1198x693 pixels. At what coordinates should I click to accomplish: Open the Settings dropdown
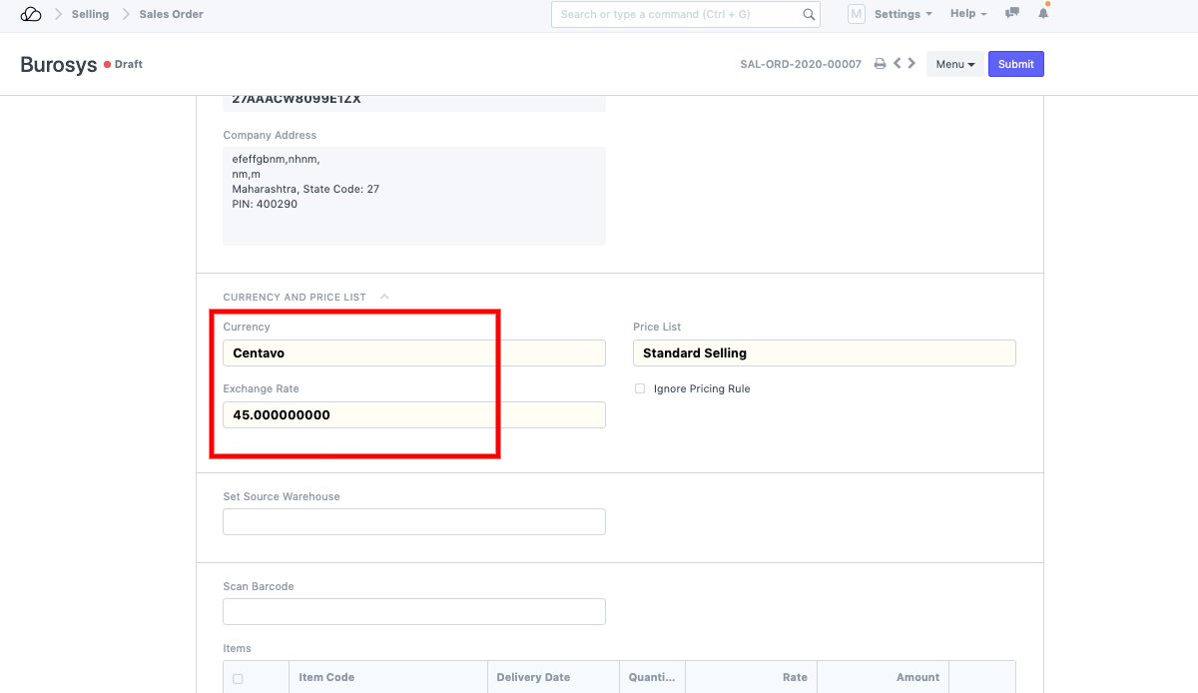902,14
